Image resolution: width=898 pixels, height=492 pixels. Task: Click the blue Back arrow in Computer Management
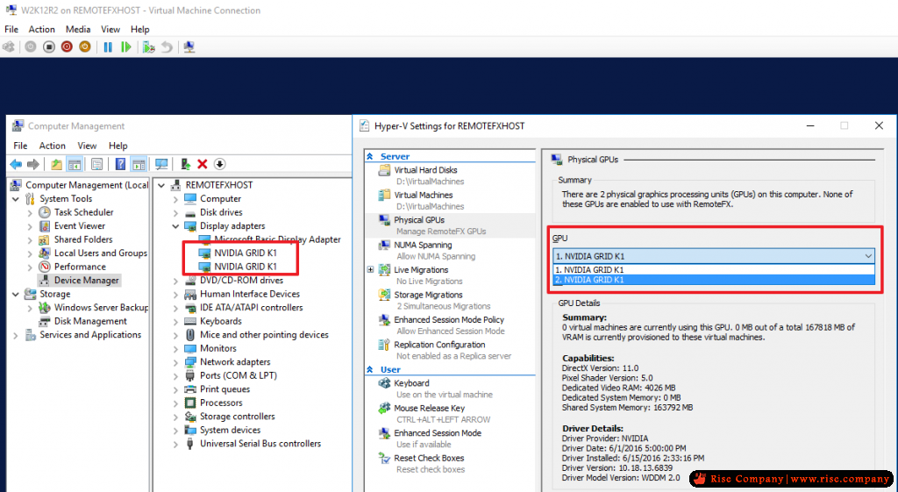pos(16,164)
